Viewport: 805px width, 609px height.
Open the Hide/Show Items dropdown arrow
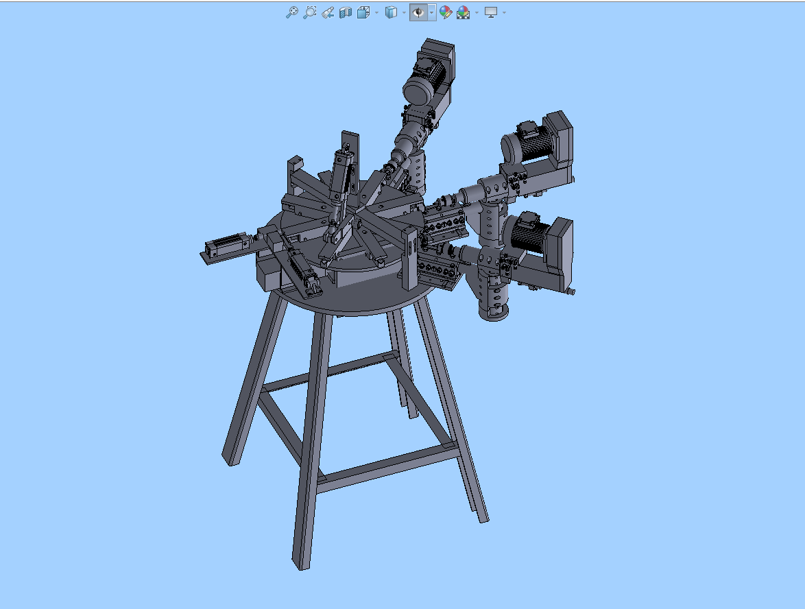tap(431, 12)
